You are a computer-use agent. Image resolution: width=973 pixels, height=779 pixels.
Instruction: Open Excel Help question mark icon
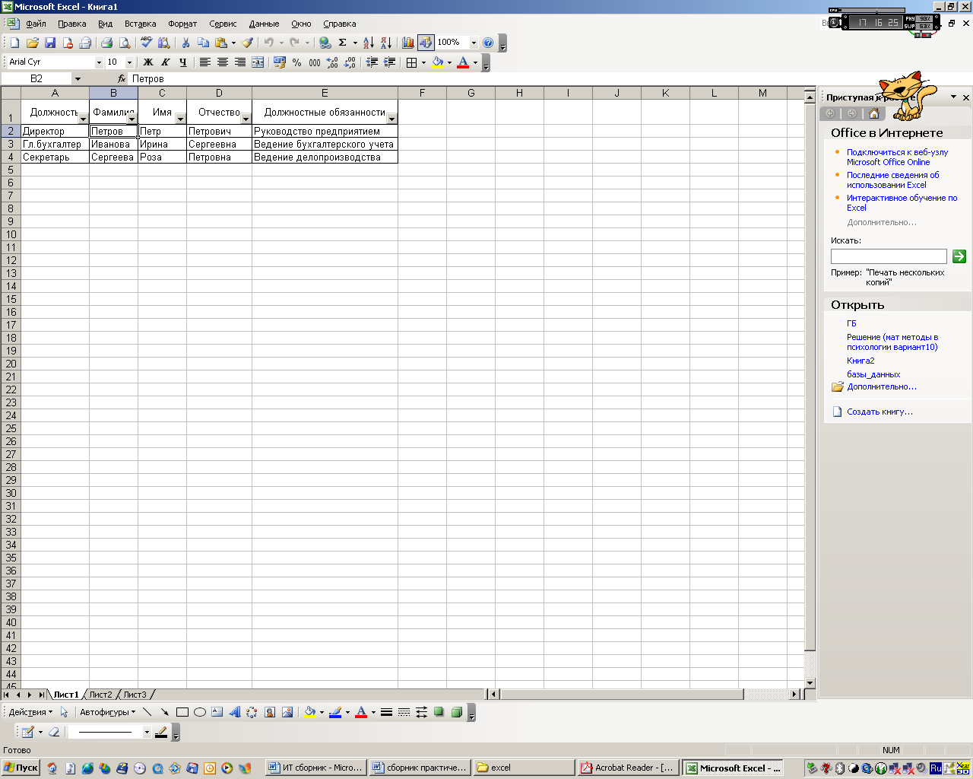click(x=488, y=43)
